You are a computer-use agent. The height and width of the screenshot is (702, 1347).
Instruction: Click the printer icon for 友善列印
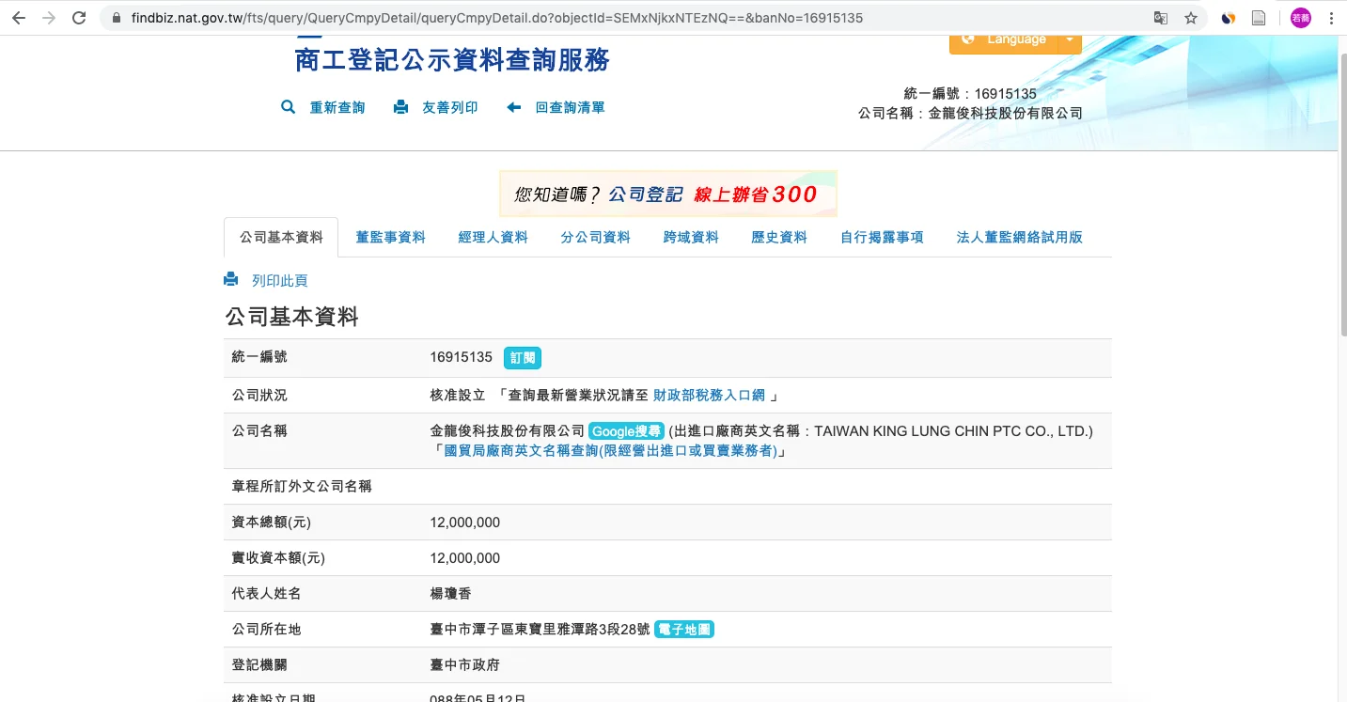click(400, 107)
